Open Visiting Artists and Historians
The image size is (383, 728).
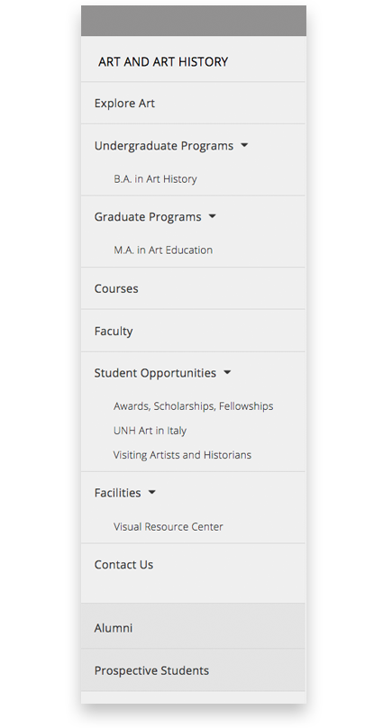pos(182,454)
